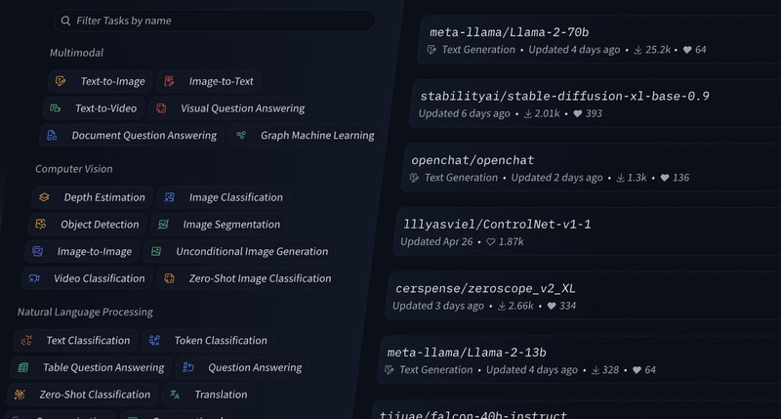
Task: Click the Object Detection task icon
Action: click(x=40, y=225)
